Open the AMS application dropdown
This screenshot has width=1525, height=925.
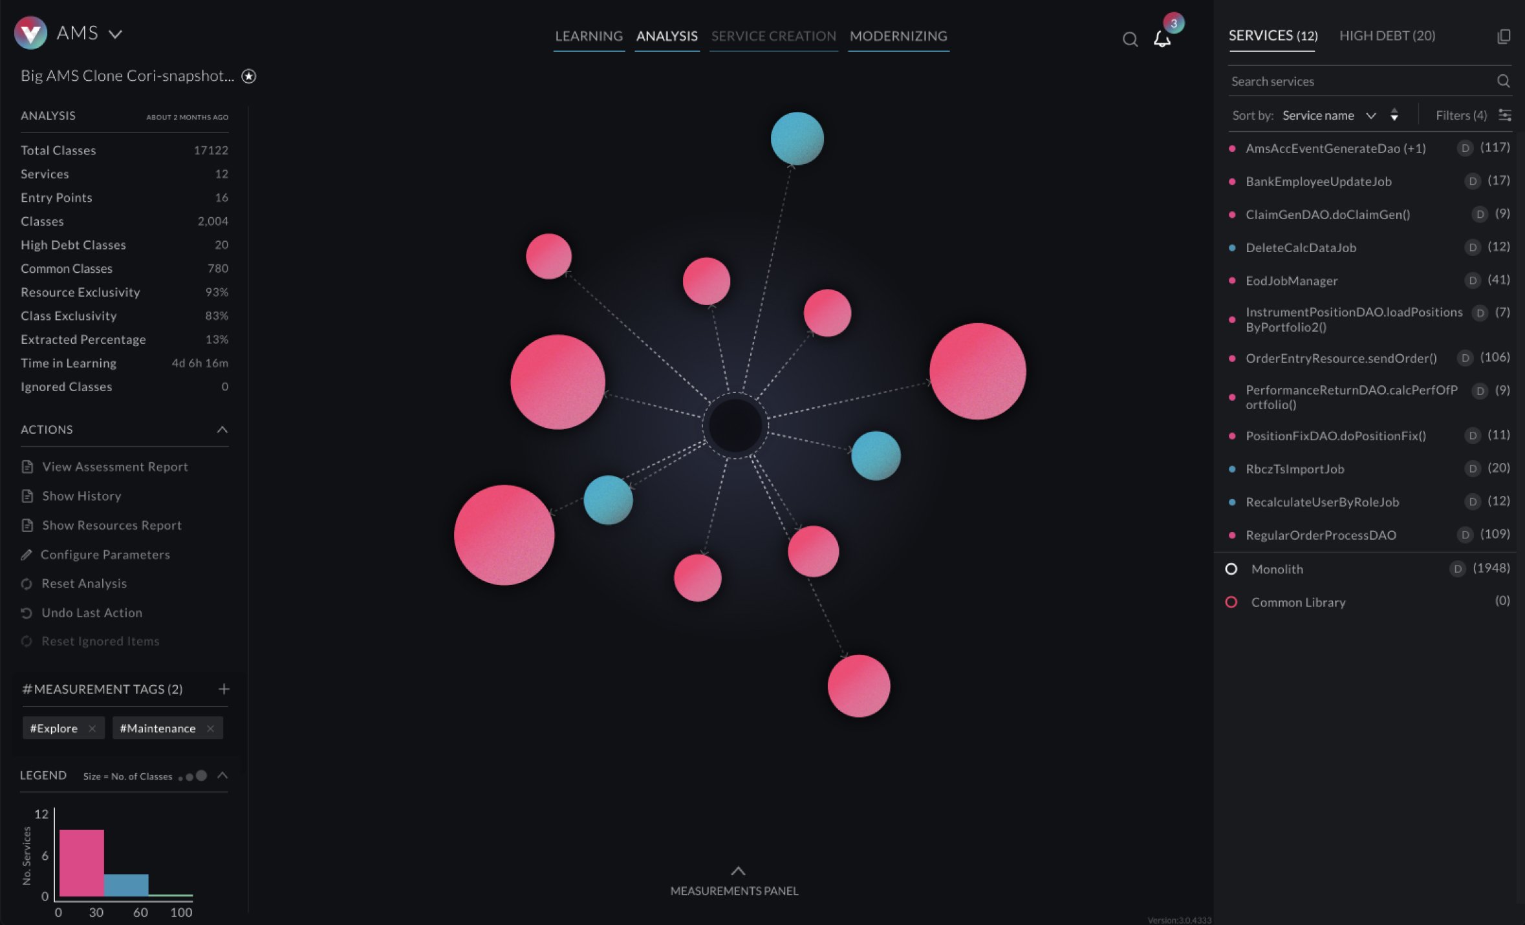pos(115,34)
